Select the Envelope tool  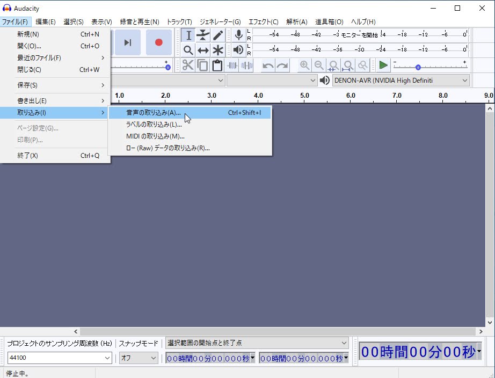203,35
